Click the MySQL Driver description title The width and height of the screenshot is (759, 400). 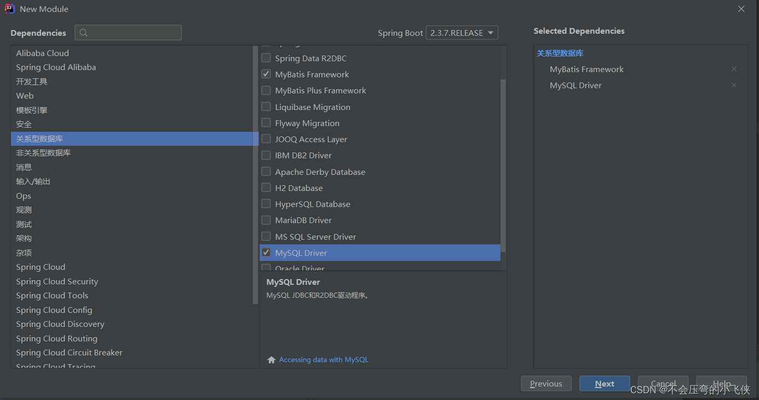pyautogui.click(x=293, y=282)
